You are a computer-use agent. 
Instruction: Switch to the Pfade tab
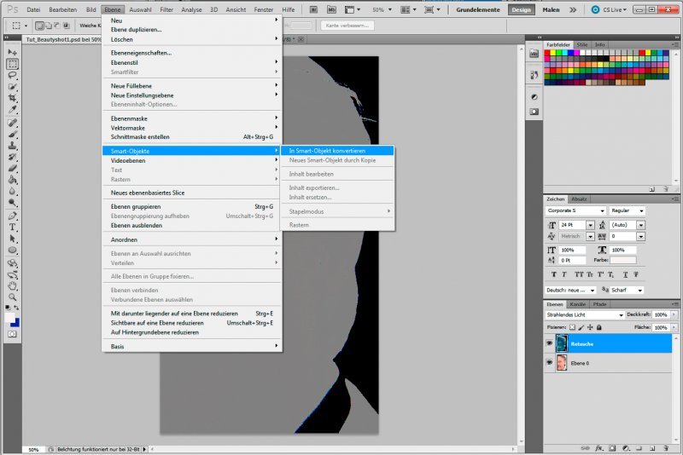[599, 304]
